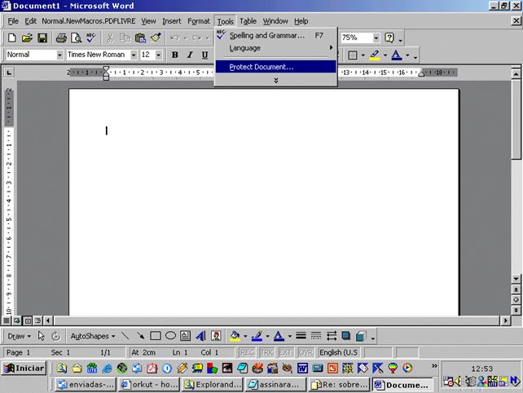Apply yellow Highlight color button
This screenshot has width=523, height=393.
tap(375, 55)
